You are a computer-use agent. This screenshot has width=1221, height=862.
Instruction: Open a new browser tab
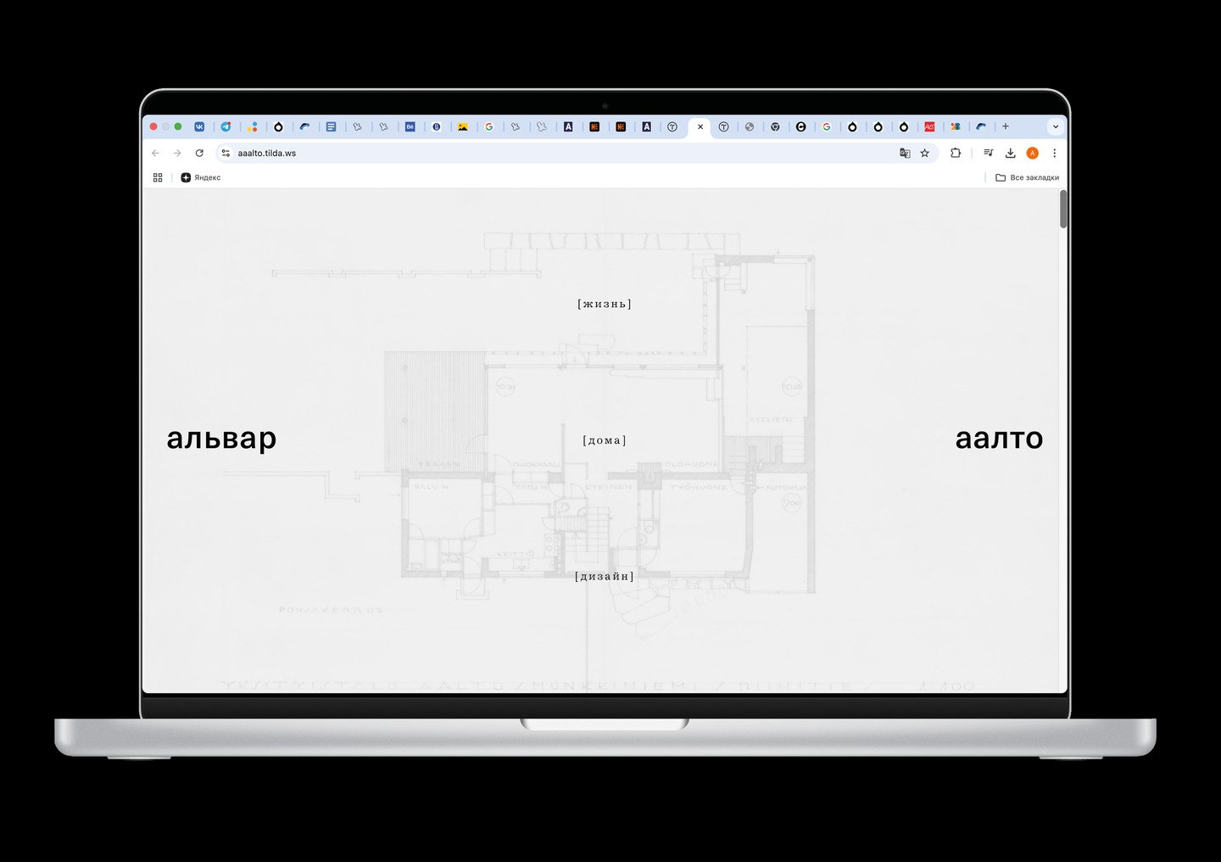coord(1006,126)
